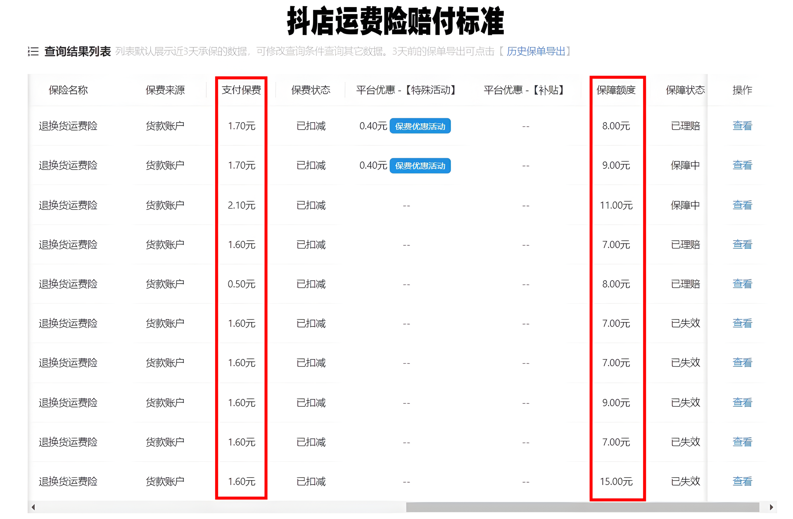
Task: Click the horizontal scrollbar right arrow
Action: pos(771,507)
